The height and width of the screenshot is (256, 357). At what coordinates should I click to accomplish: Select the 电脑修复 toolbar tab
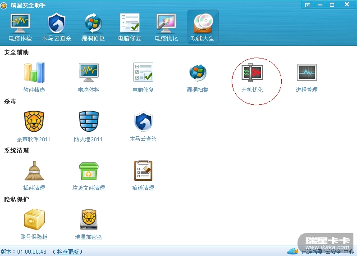point(129,27)
